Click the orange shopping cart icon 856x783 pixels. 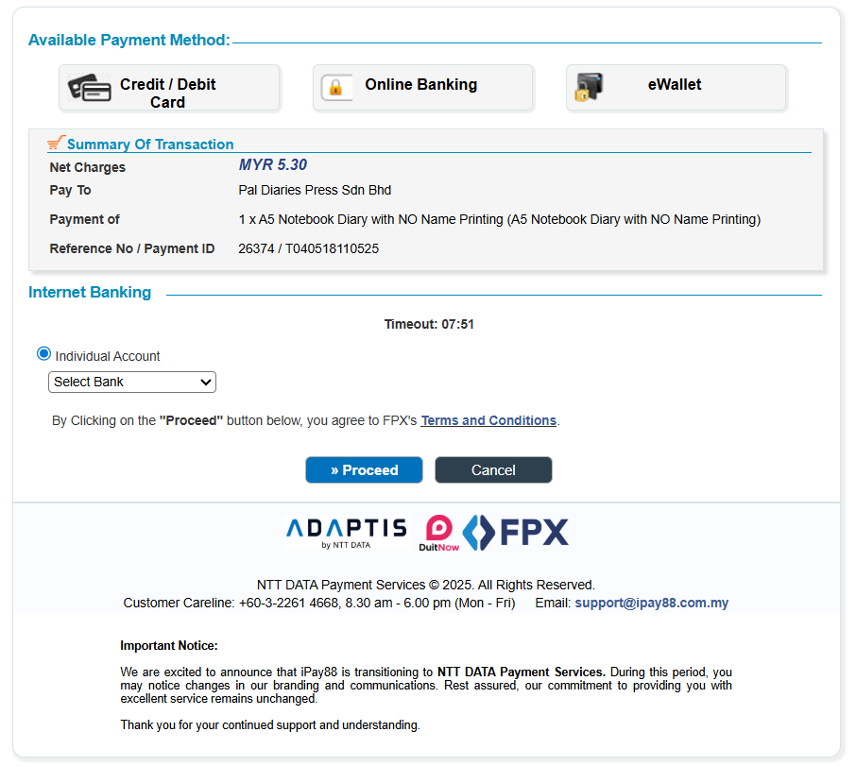click(57, 142)
